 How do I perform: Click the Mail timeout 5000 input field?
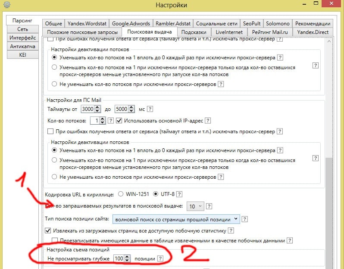click(122, 109)
